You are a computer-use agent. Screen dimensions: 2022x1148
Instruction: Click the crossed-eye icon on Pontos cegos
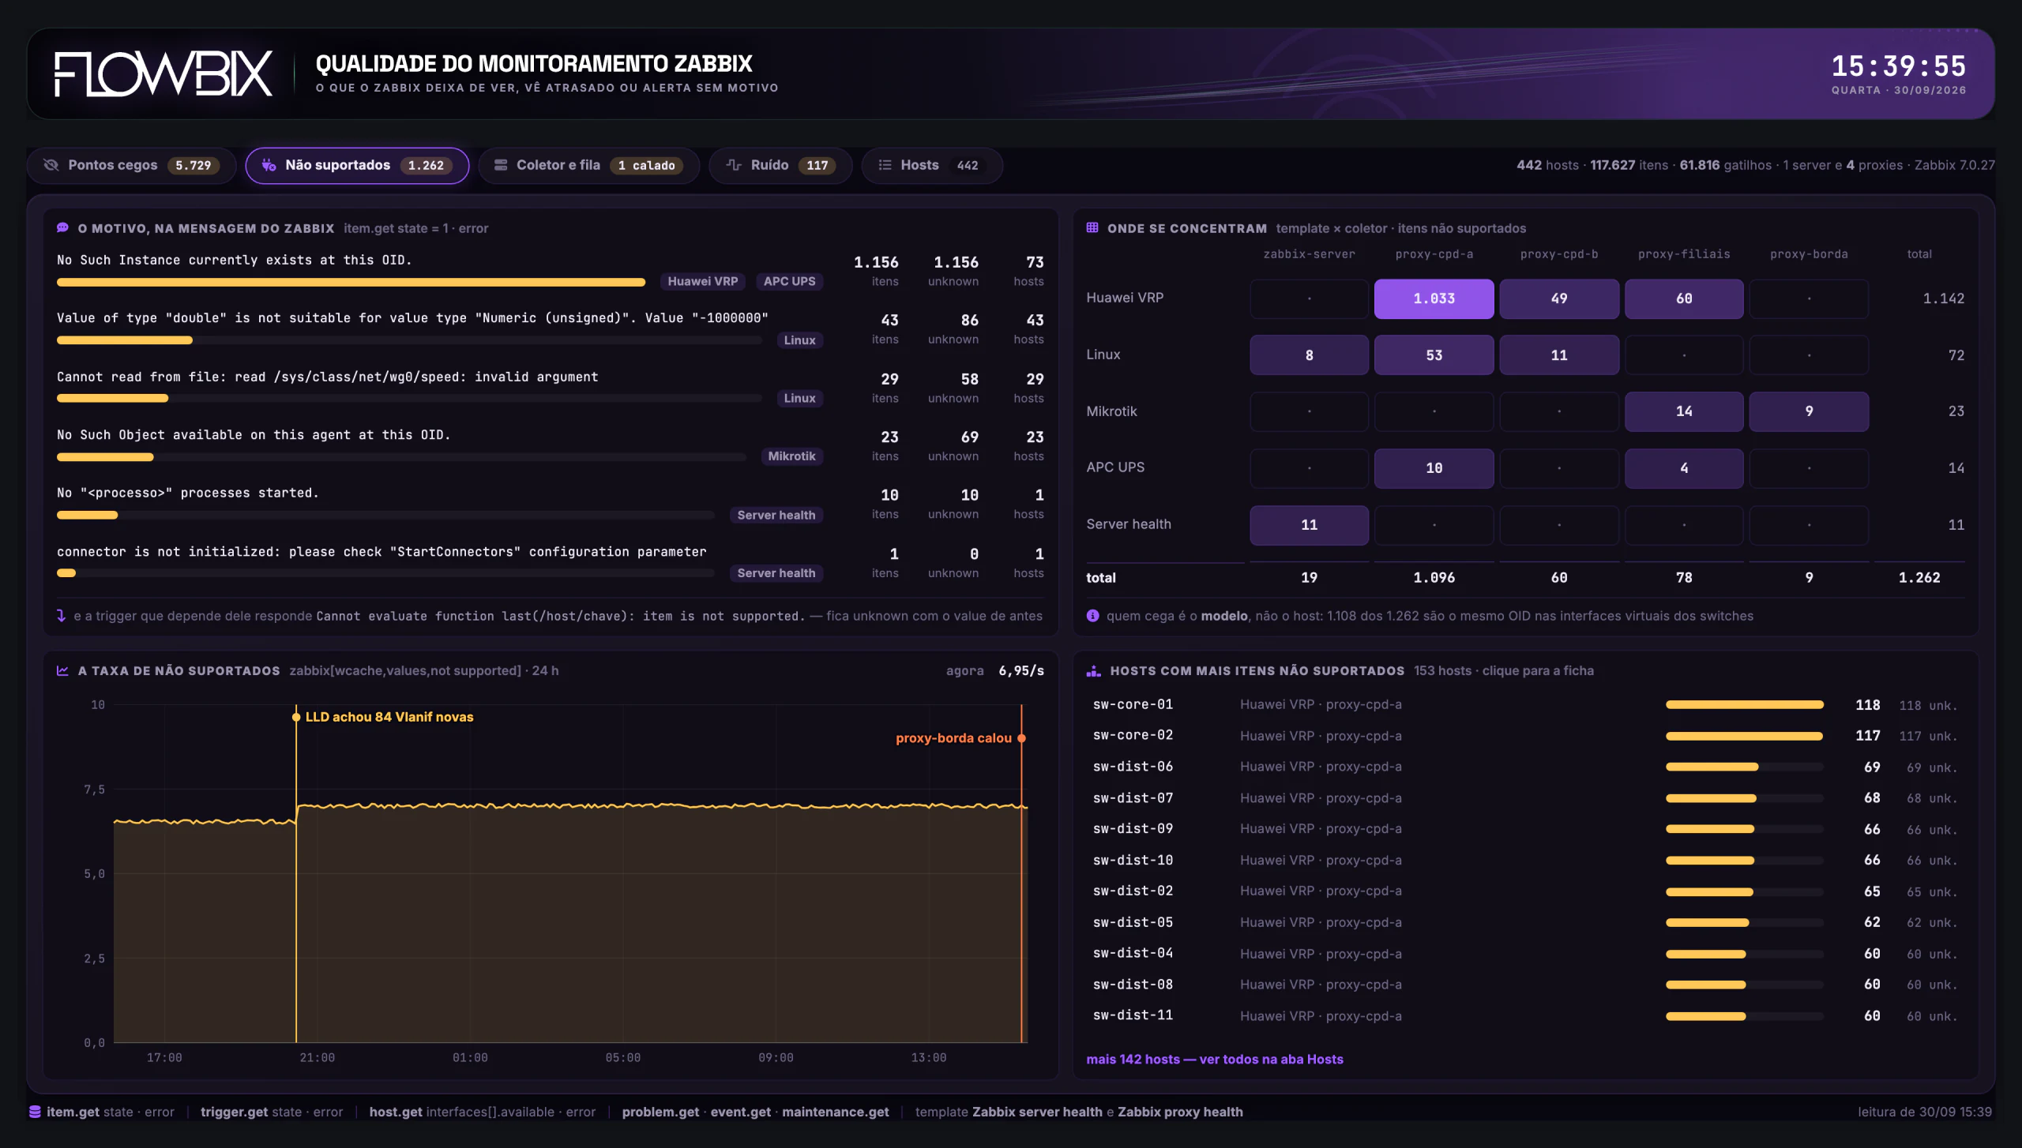51,165
